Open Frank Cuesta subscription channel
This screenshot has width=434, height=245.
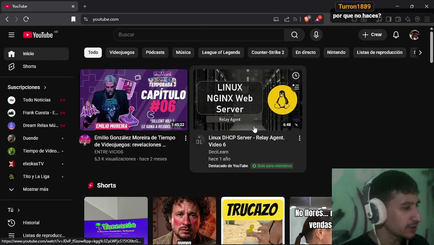click(36, 113)
